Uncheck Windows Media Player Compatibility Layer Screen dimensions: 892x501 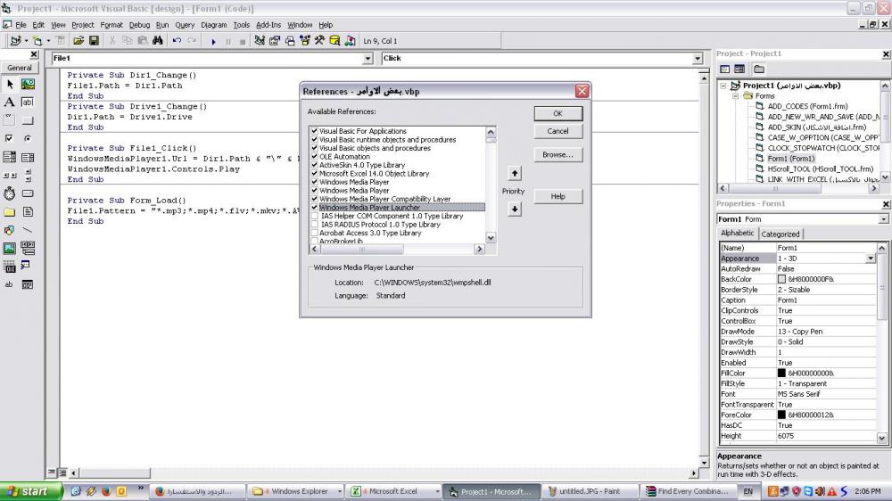[314, 199]
